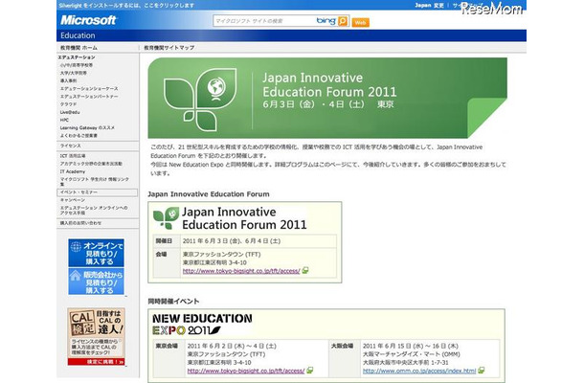Image resolution: width=584 pixels, height=383 pixels.
Task: Open the HPC sidebar link
Action: (x=64, y=120)
